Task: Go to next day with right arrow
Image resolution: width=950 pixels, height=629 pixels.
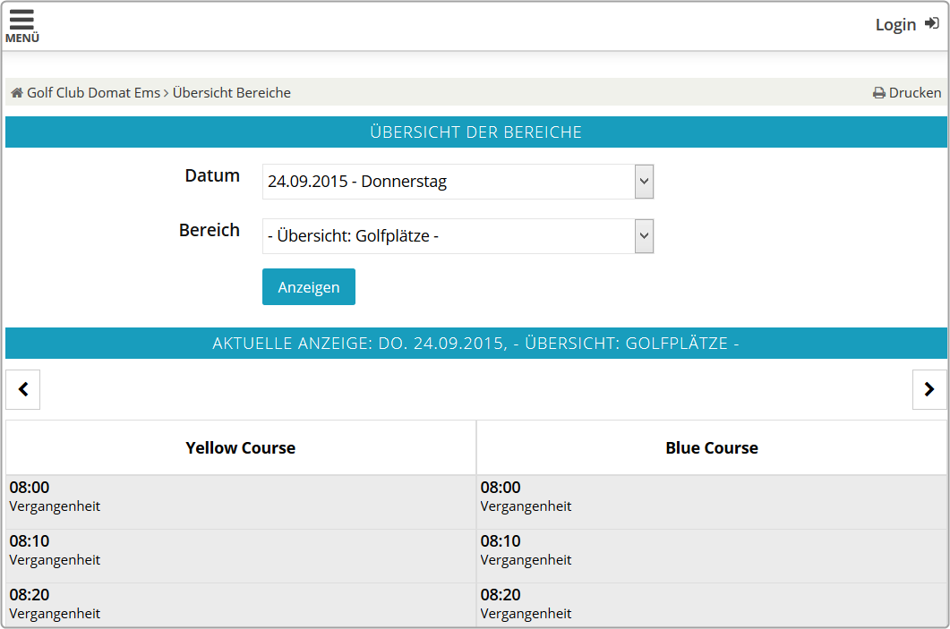Action: 929,389
